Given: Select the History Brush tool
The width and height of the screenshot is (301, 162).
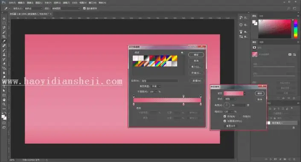Looking at the screenshot, I should click(x=4, y=59).
